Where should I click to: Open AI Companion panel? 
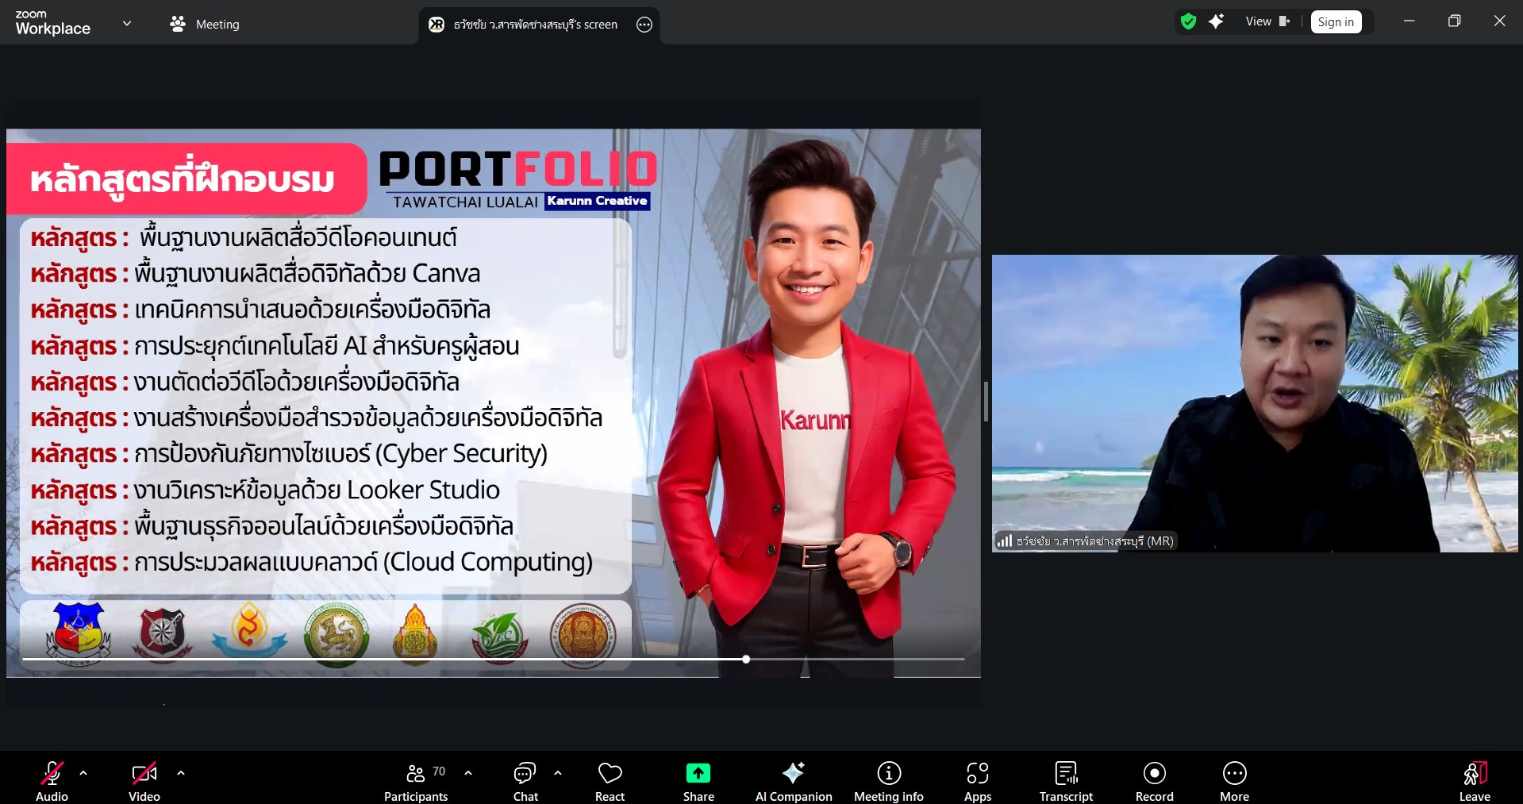click(793, 780)
